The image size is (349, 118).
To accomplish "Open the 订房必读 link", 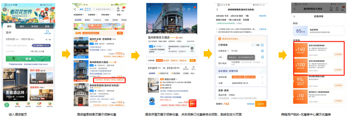I will pyautogui.click(x=262, y=29).
